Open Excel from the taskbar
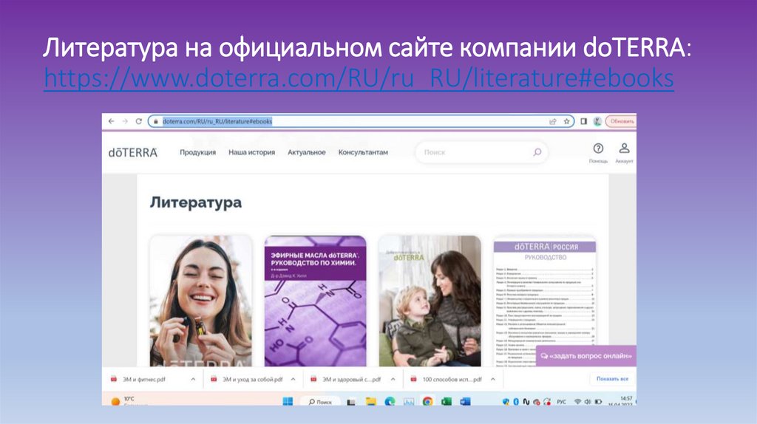757x424 pixels. (x=447, y=401)
